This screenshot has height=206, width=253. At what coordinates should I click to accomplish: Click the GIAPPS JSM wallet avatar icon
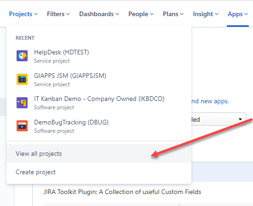click(x=22, y=79)
